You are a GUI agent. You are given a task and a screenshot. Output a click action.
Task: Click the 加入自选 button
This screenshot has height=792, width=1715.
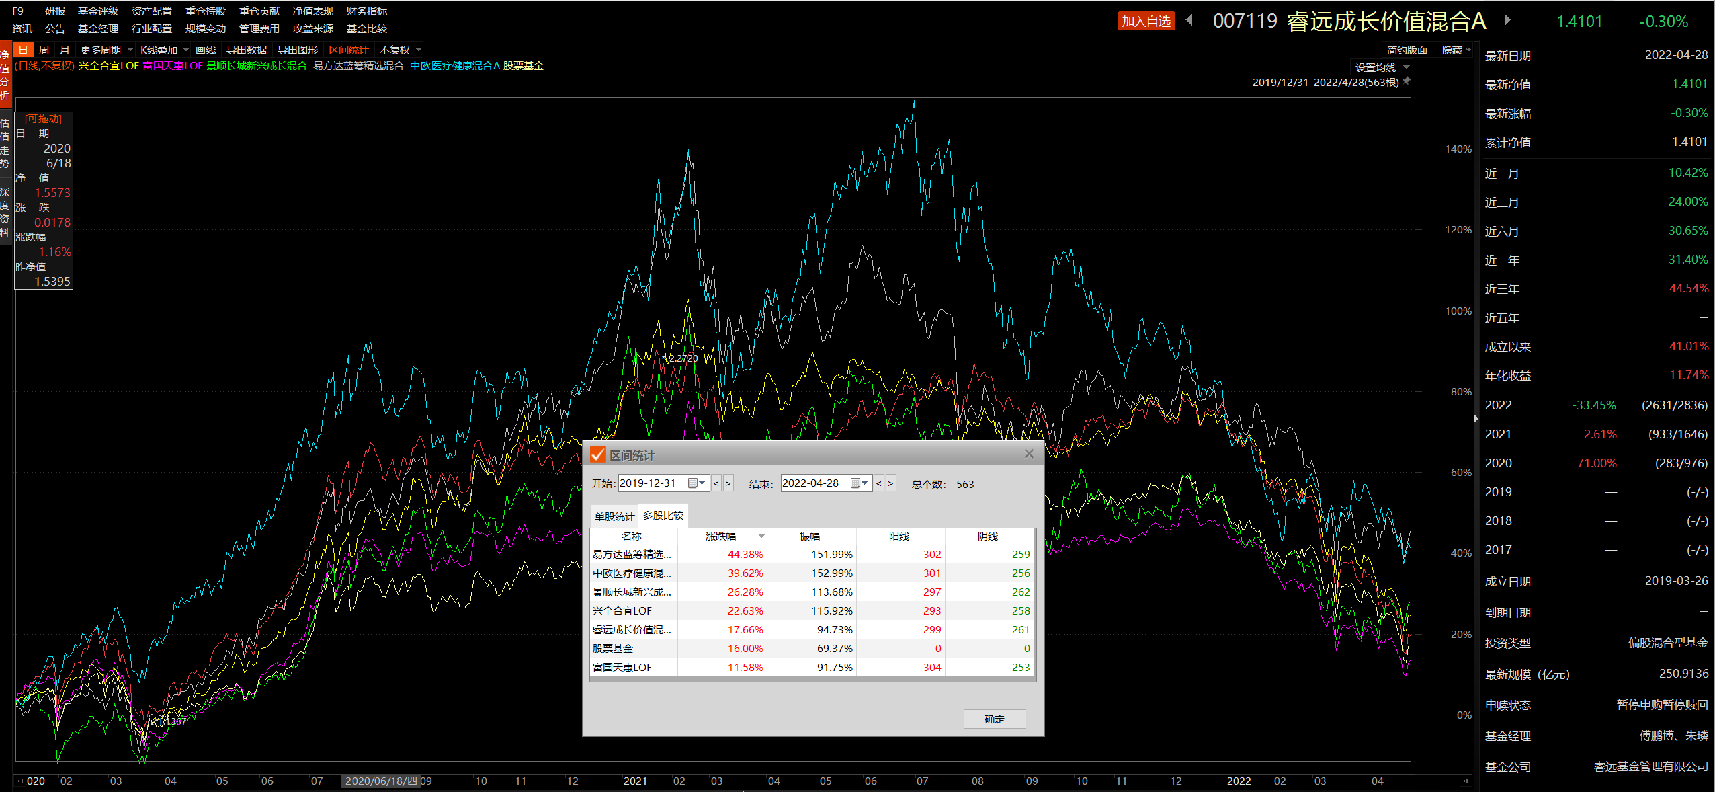point(1146,22)
